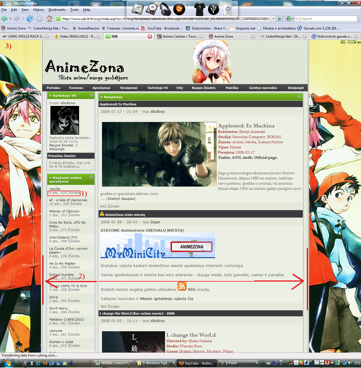The height and width of the screenshot is (368, 361).
Task: Click the volume speaker icon in the system tray
Action: tap(350, 363)
